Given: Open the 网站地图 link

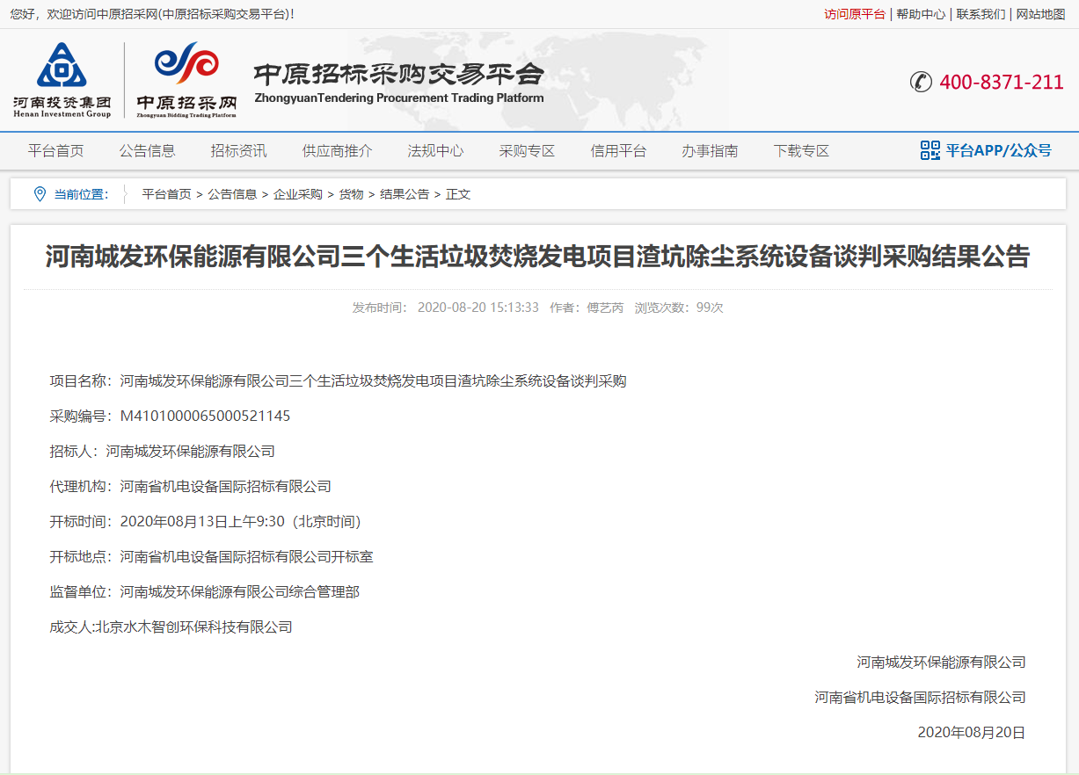Looking at the screenshot, I should pos(1041,14).
